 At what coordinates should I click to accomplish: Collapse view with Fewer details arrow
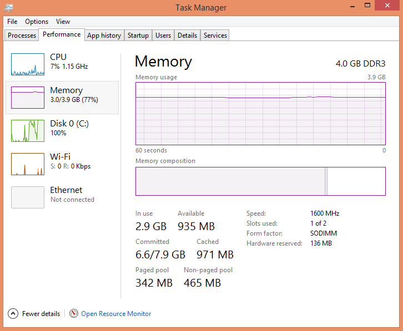click(13, 313)
